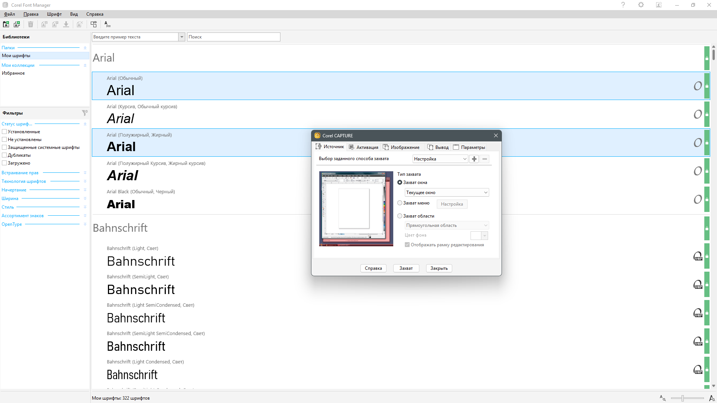Image resolution: width=717 pixels, height=403 pixels.
Task: Expand the OpenType filter section
Action: [85, 224]
